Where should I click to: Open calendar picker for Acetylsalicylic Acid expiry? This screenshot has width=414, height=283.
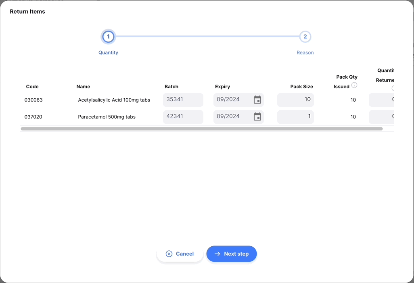click(257, 100)
